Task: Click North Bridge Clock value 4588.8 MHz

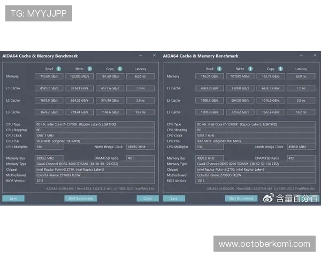Action: click(x=301, y=147)
